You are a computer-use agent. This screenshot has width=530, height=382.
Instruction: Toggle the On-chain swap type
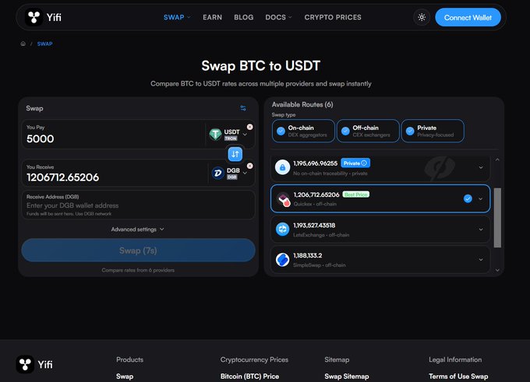tap(303, 131)
